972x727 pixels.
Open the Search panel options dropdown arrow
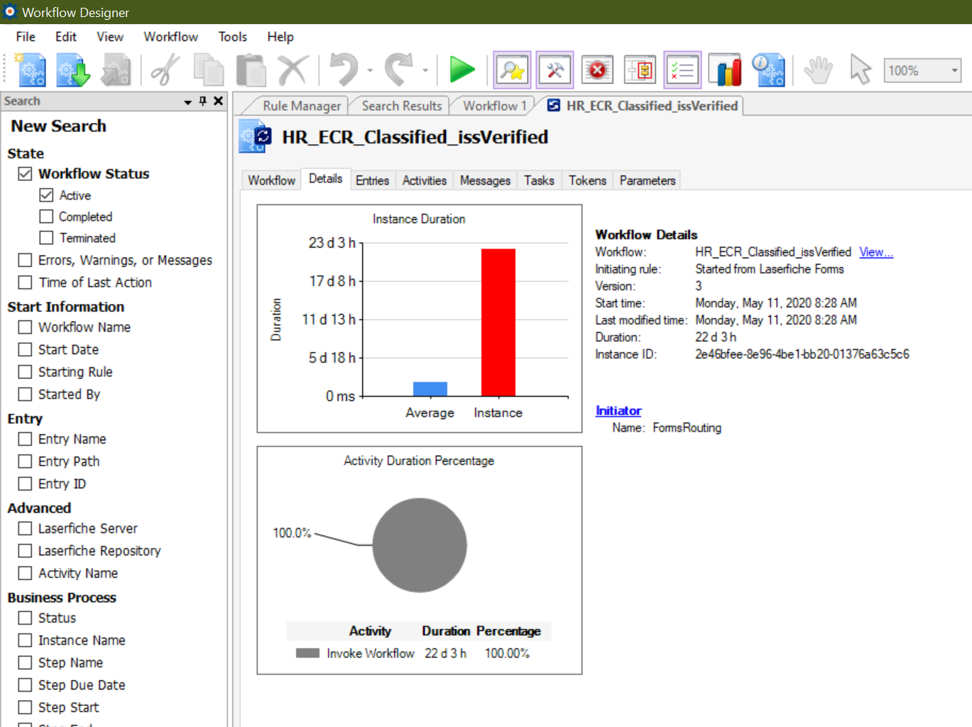[x=187, y=102]
